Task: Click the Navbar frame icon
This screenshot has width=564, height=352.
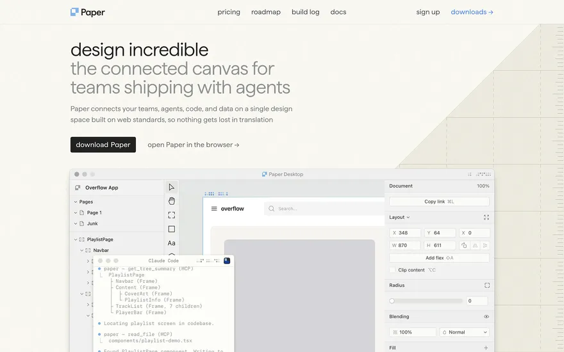Action: [x=88, y=250]
